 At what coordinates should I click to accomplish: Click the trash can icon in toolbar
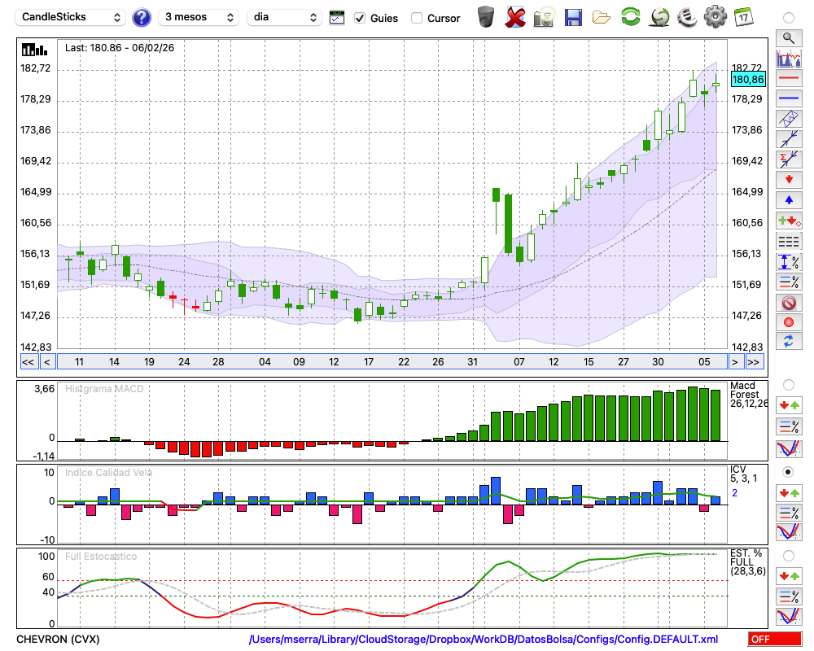(x=486, y=16)
